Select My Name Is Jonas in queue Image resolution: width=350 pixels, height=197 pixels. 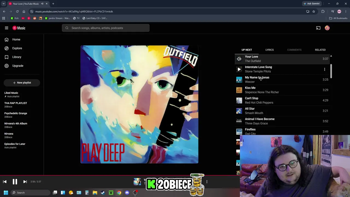pos(282,80)
